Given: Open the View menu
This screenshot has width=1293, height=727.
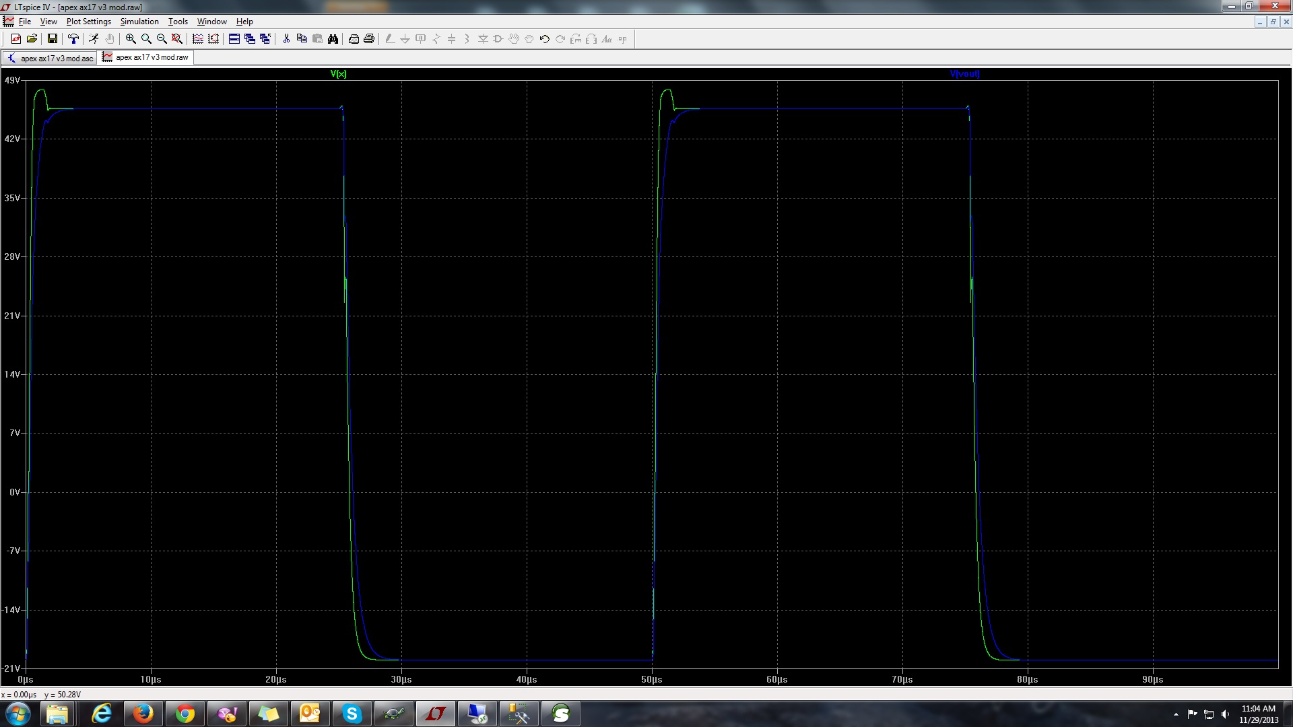Looking at the screenshot, I should (x=48, y=22).
